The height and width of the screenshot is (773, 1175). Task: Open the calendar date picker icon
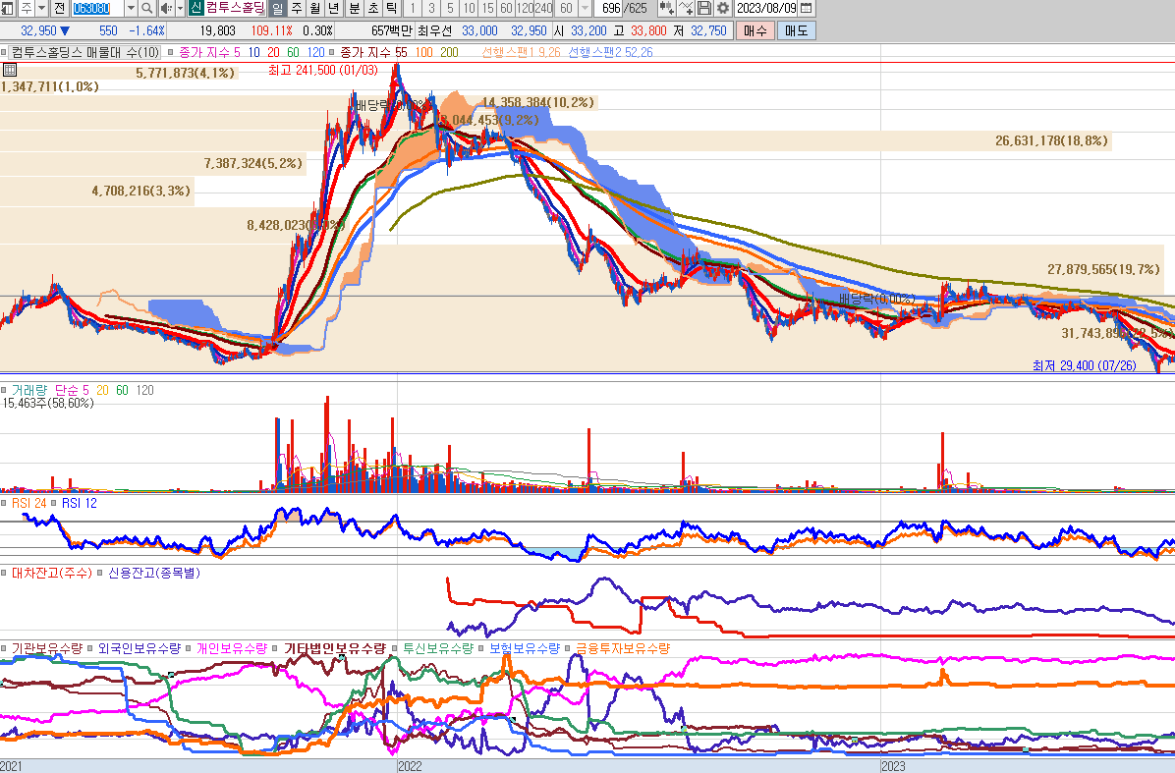807,8
